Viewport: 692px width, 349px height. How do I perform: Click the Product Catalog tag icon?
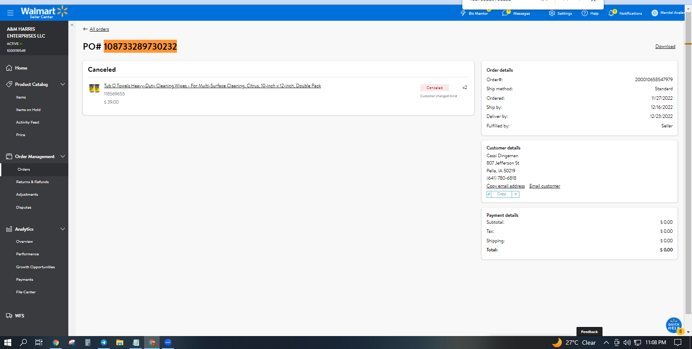coord(9,84)
